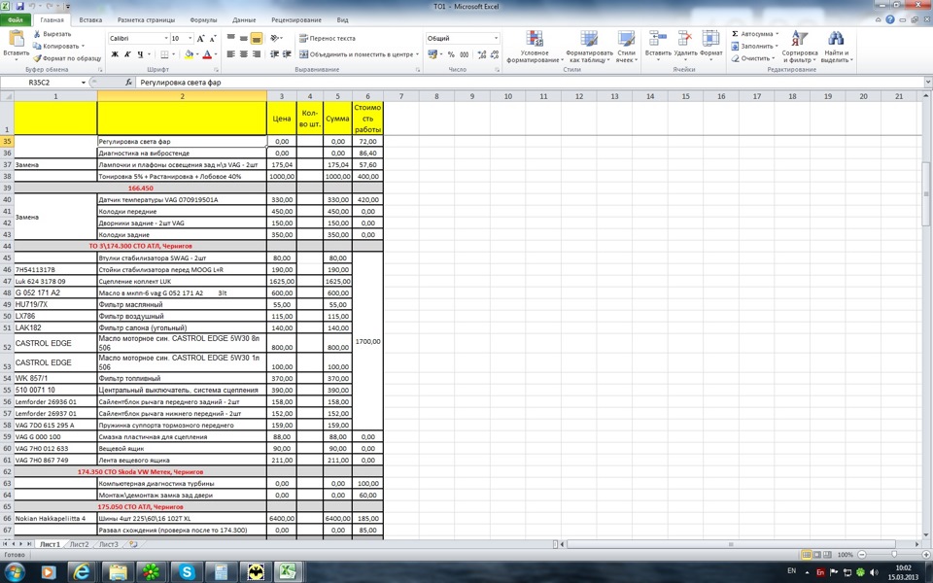Screen dimensions: 933x583
Task: Align text to top of cell
Action: pyautogui.click(x=231, y=38)
